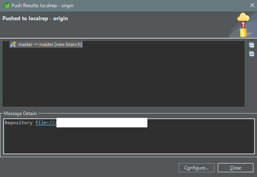The height and width of the screenshot is (177, 257).
Task: Close the Push Results dialog with X
Action: [x=252, y=6]
